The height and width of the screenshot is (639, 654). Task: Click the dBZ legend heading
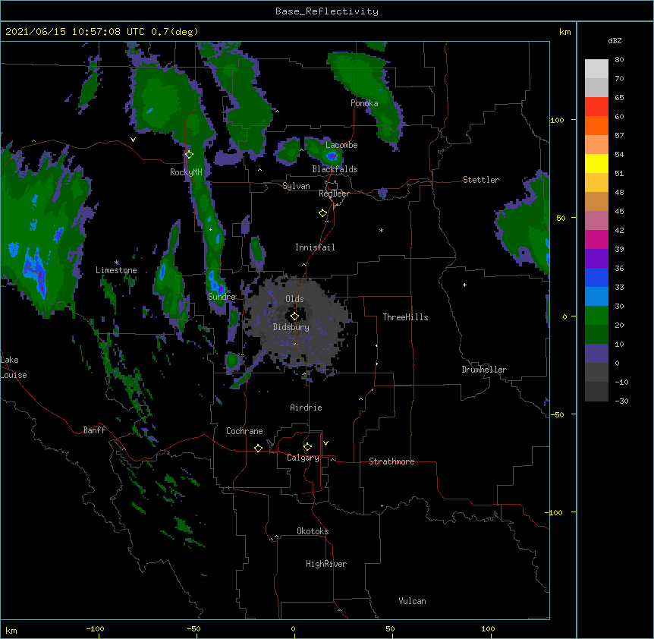point(615,41)
